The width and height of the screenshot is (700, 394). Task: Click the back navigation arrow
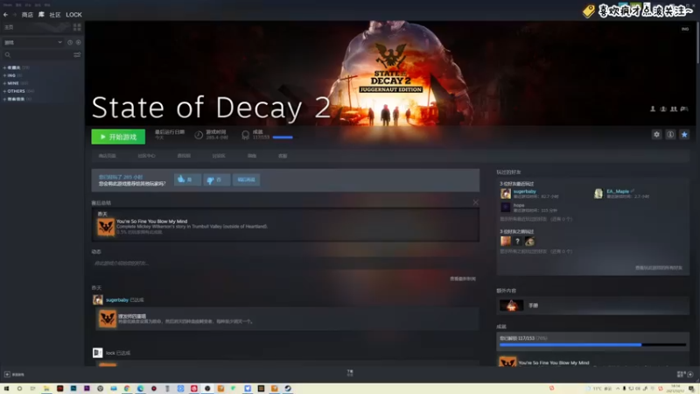(x=5, y=15)
